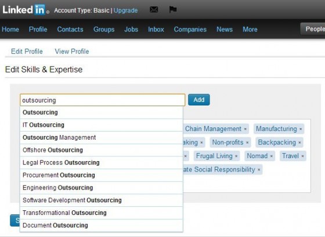325x237 pixels.
Task: Choose IT Outsourcing from suggestions
Action: [x=102, y=125]
